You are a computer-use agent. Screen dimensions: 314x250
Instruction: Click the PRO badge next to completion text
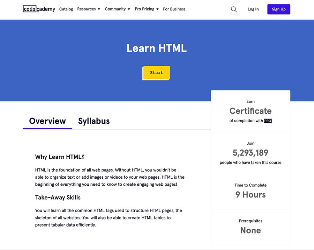pos(268,121)
